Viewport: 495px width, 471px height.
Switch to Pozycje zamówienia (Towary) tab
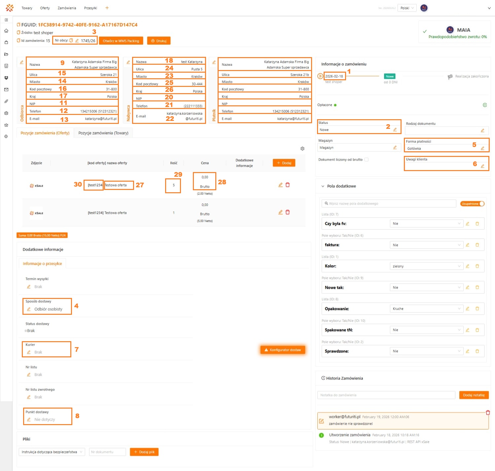pyautogui.click(x=103, y=133)
